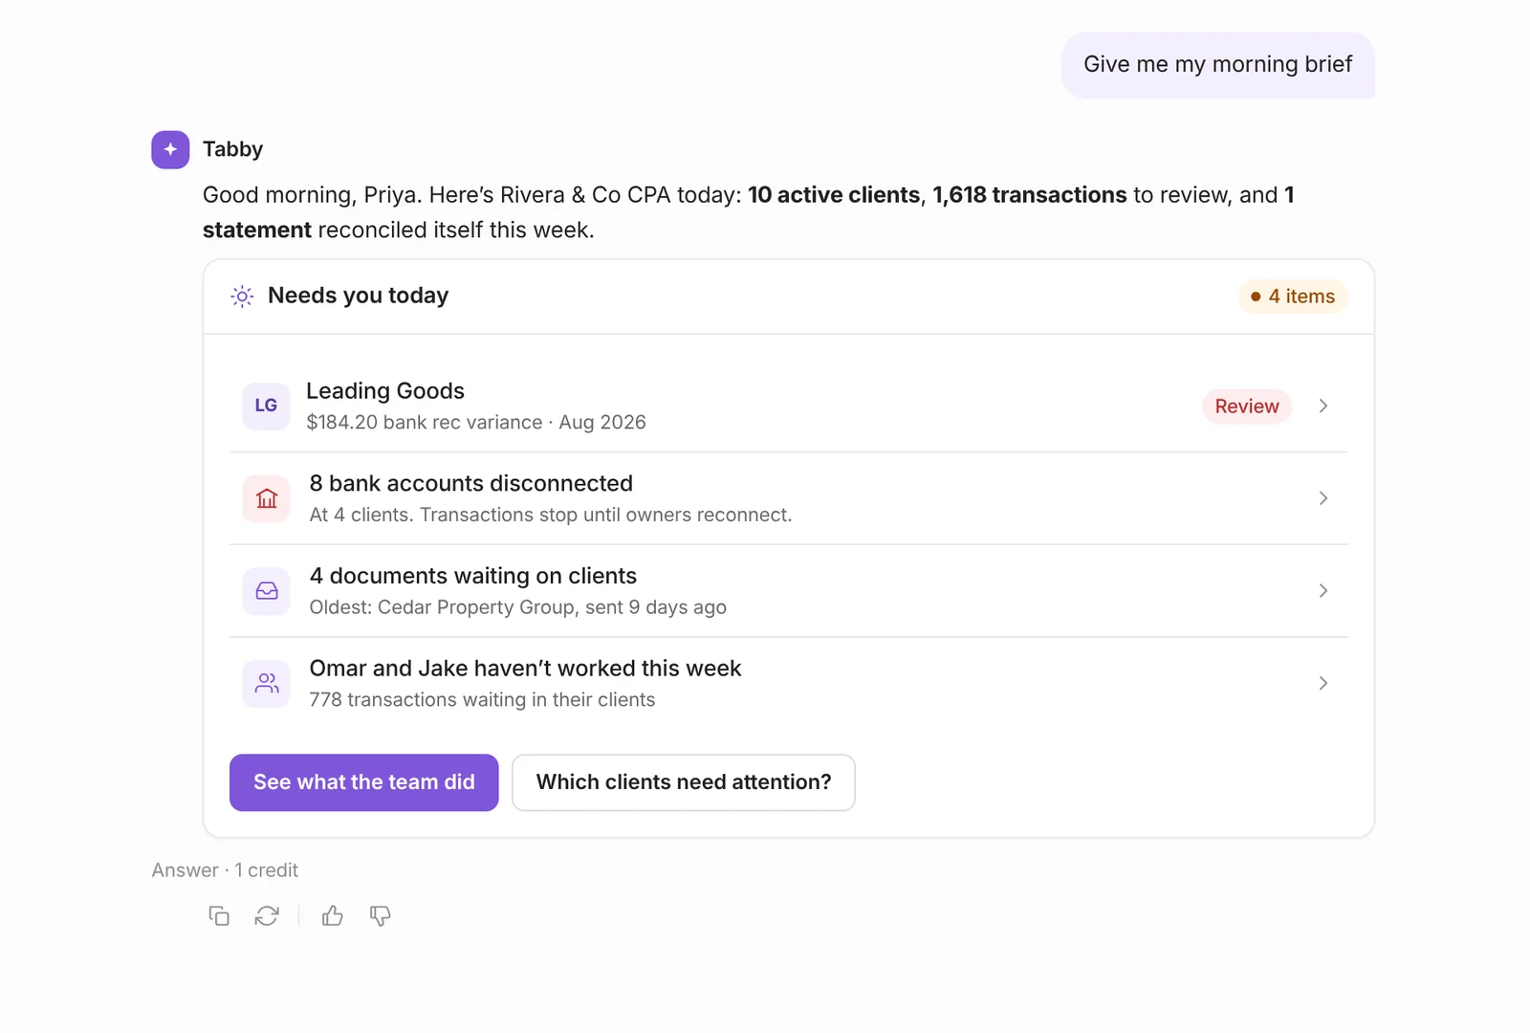Click the 8 bank accounts disconnected heading

(x=471, y=484)
